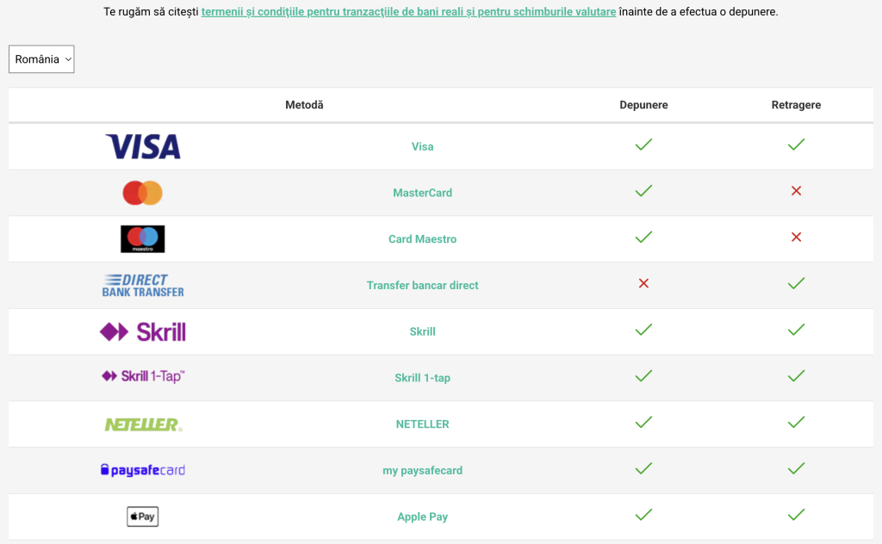Open the Skrill payment method link
The height and width of the screenshot is (544, 882).
[x=422, y=331]
